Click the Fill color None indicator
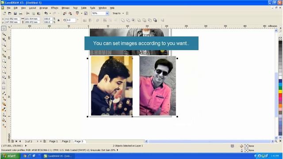Image resolution: width=283 pixels, height=159 pixels. pos(249,146)
